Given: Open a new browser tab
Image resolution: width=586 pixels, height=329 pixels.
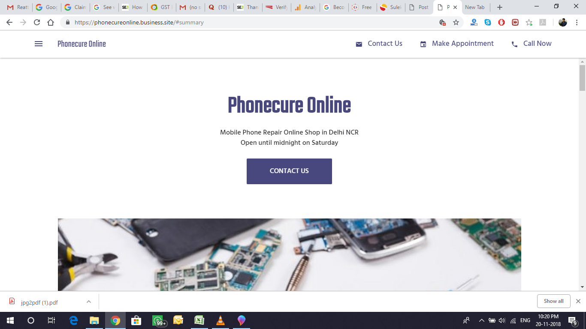Looking at the screenshot, I should pos(499,7).
